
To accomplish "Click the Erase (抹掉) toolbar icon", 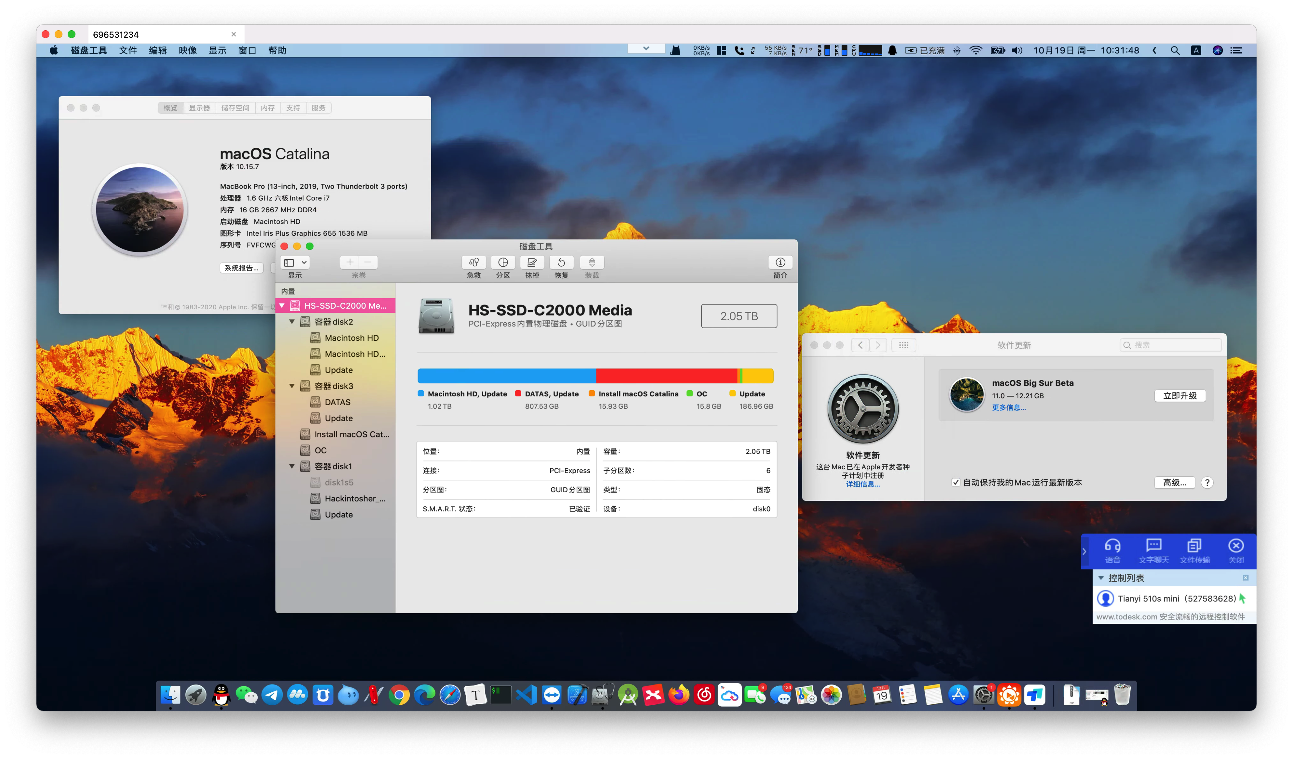I will [532, 262].
